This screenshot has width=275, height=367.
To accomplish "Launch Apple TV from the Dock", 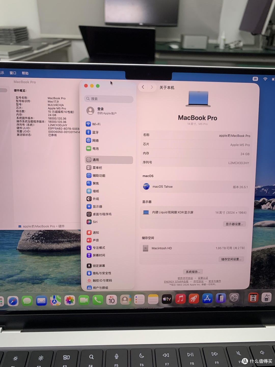I will (167, 299).
